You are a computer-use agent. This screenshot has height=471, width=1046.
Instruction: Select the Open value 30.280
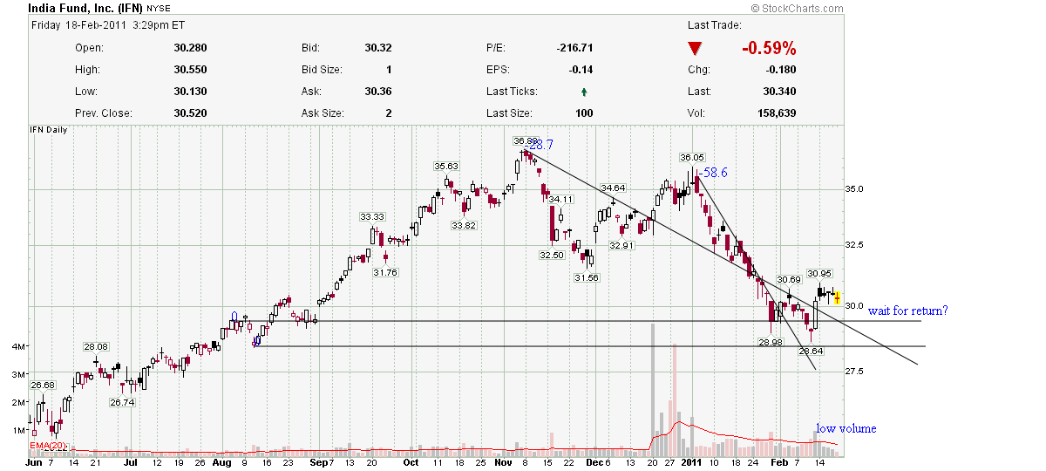(190, 48)
